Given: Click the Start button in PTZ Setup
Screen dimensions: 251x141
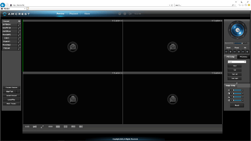Looking at the screenshot, I should tap(235, 66).
